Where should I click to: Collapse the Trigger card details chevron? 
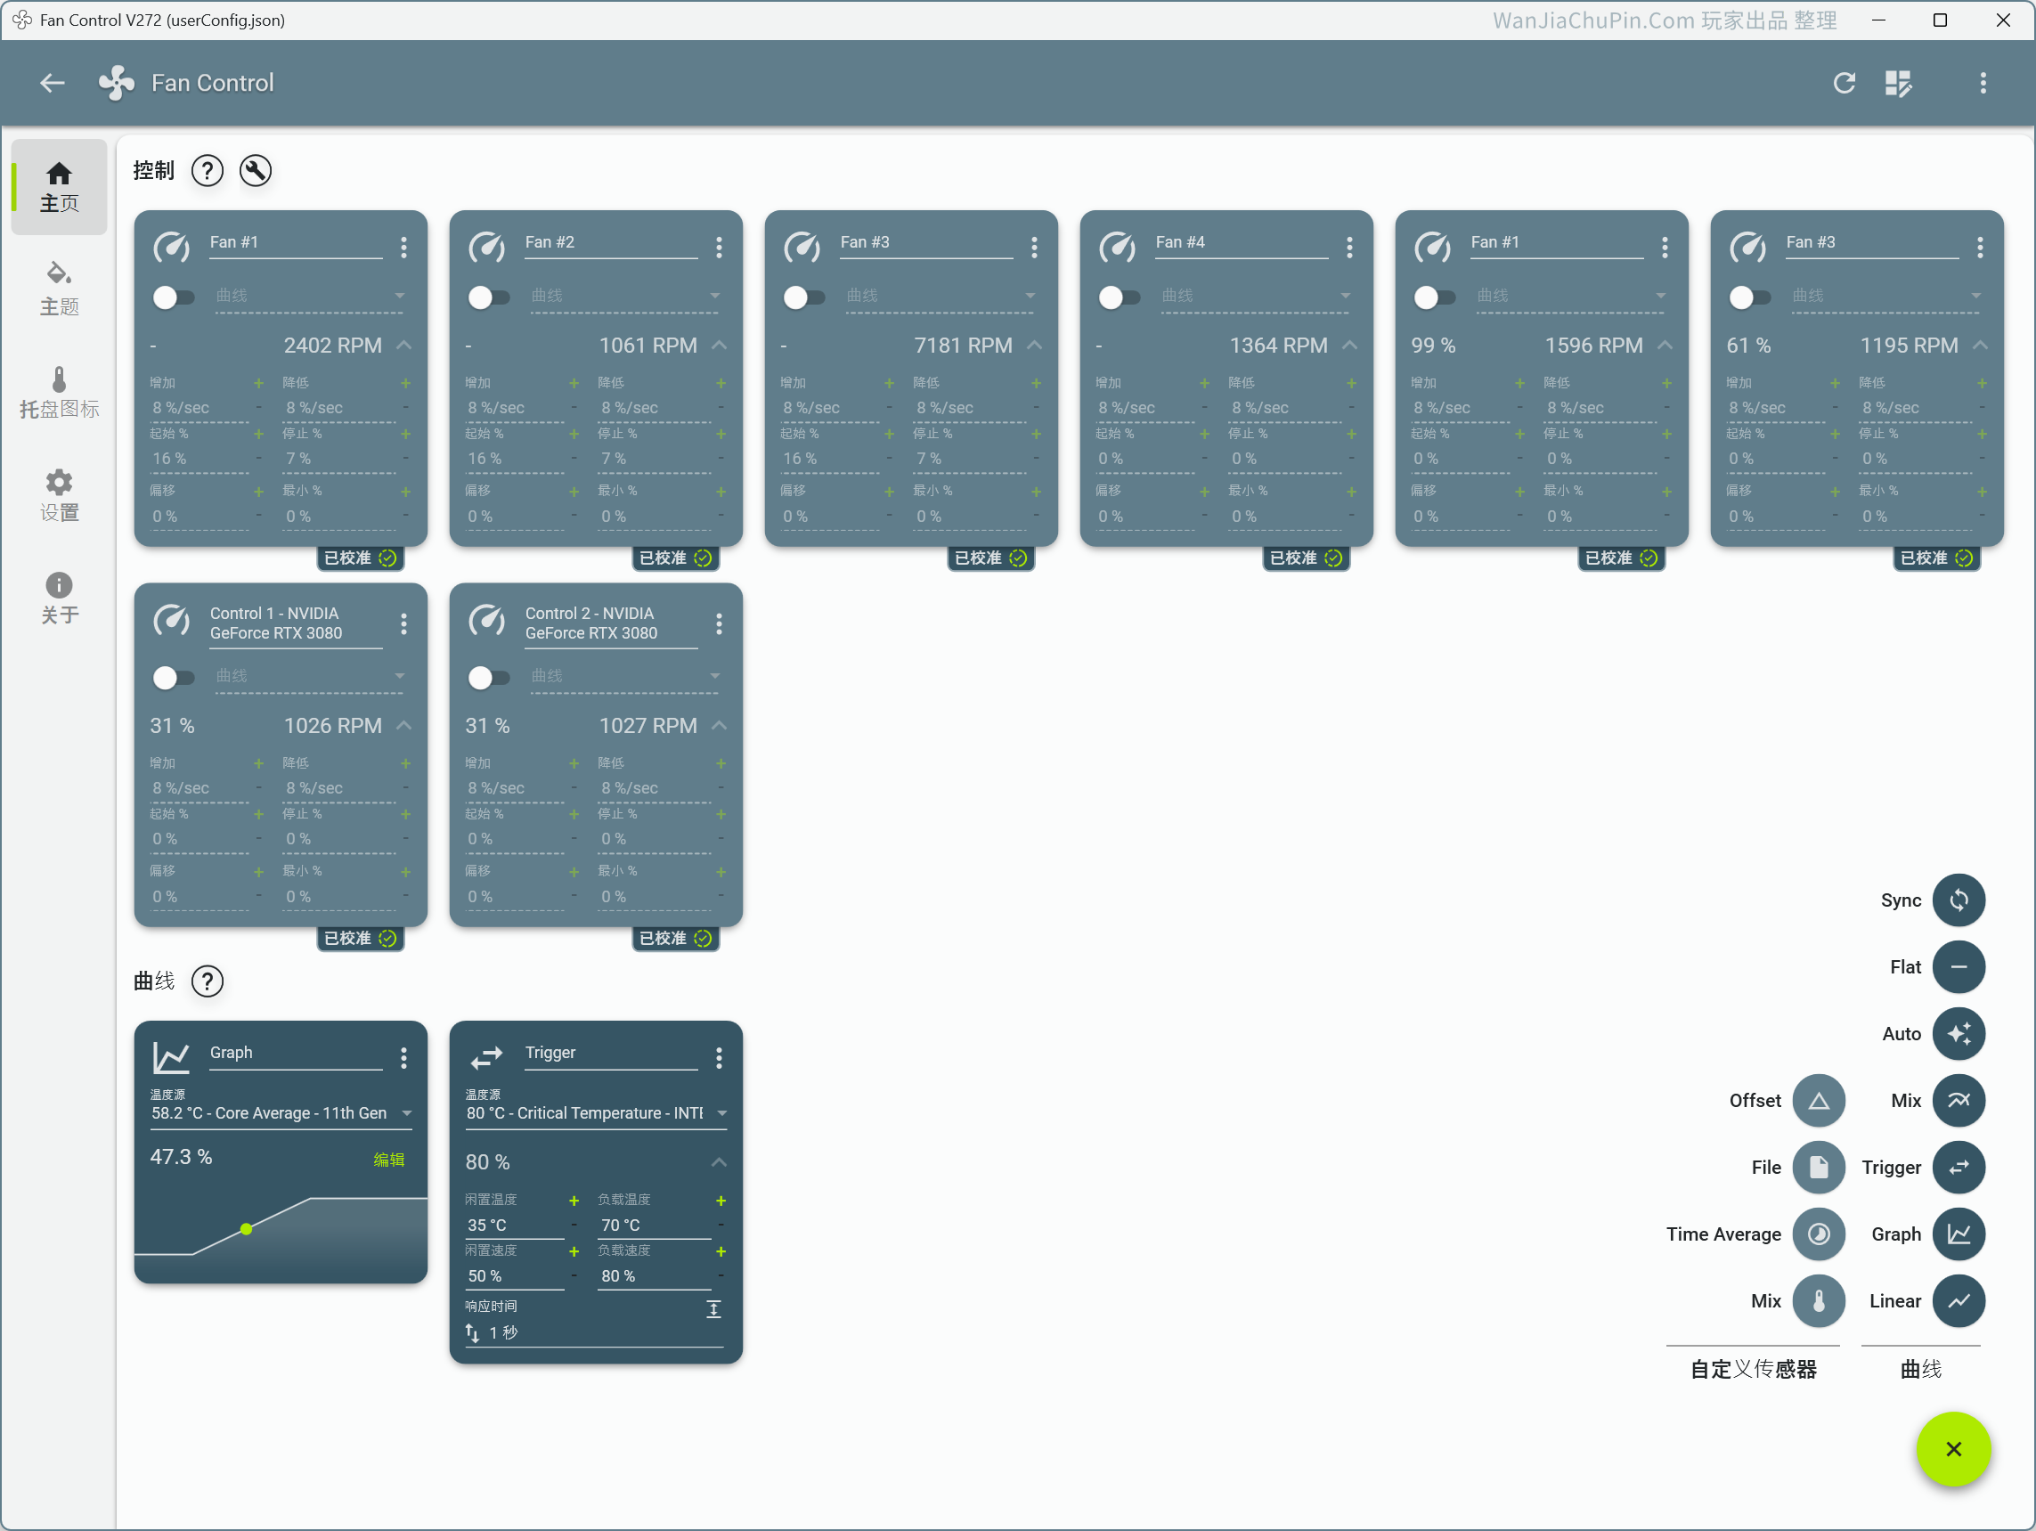[719, 1161]
